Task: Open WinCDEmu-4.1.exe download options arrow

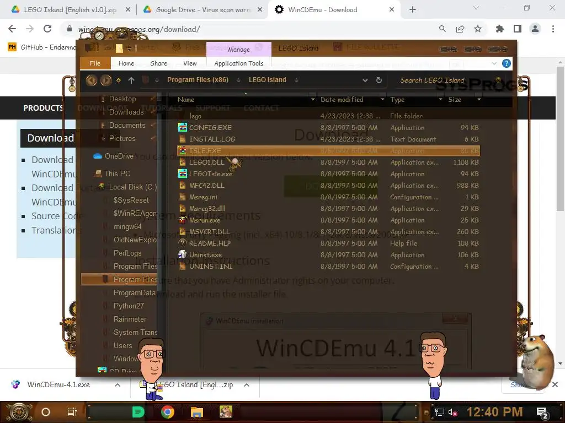Action: click(x=118, y=385)
